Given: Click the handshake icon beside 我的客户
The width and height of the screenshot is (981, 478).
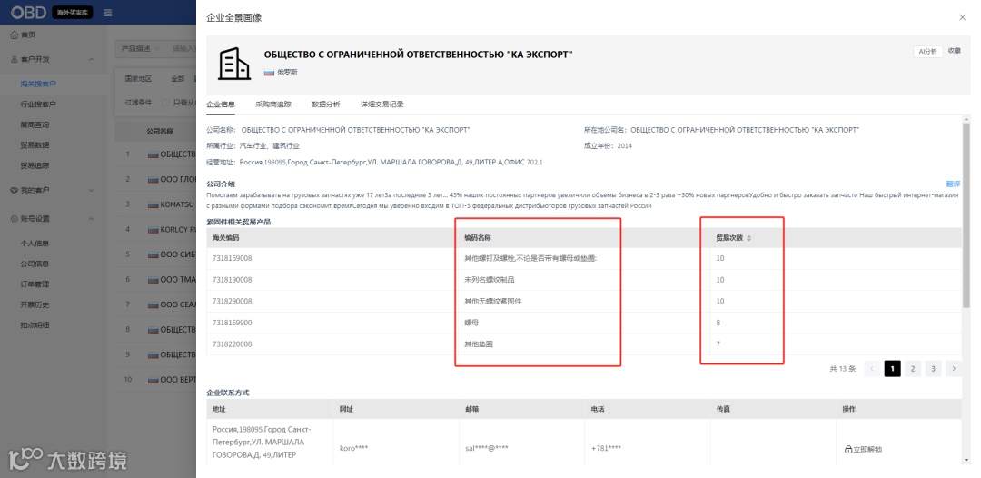Looking at the screenshot, I should pos(15,190).
